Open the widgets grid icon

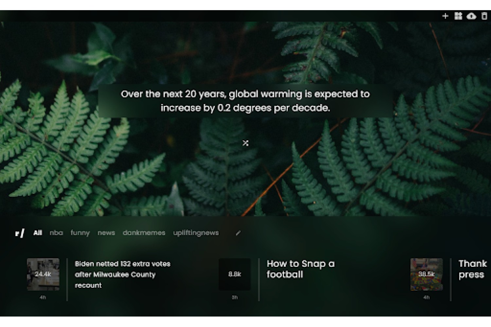tap(458, 16)
